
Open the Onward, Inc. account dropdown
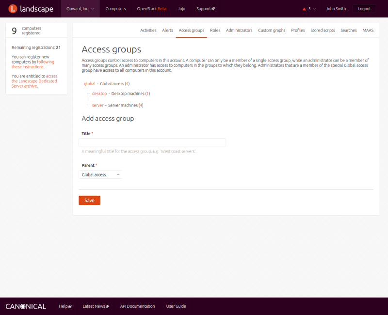[80, 9]
